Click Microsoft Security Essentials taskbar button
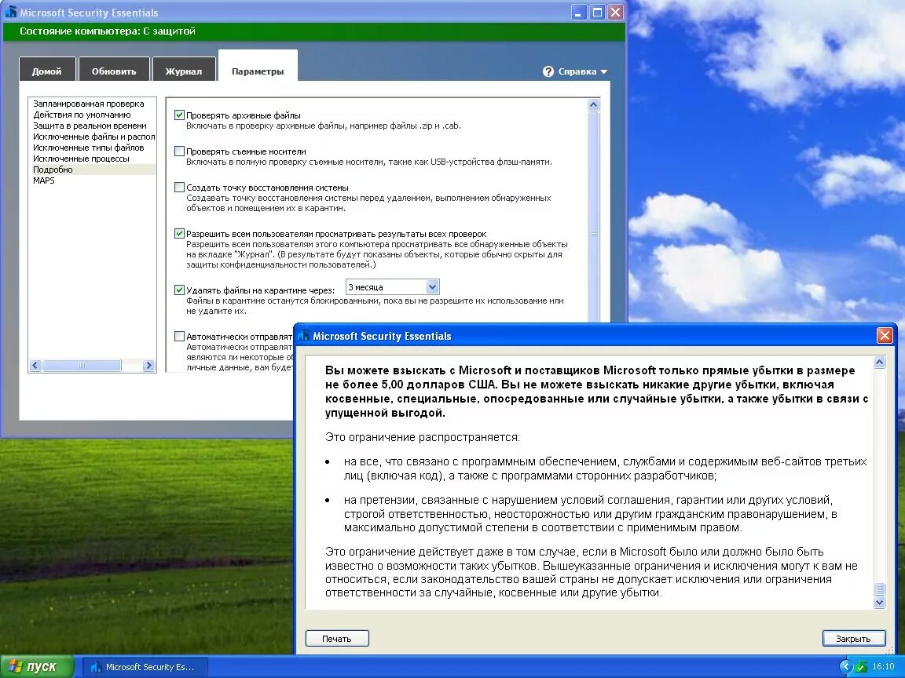The height and width of the screenshot is (678, 905). (x=145, y=667)
